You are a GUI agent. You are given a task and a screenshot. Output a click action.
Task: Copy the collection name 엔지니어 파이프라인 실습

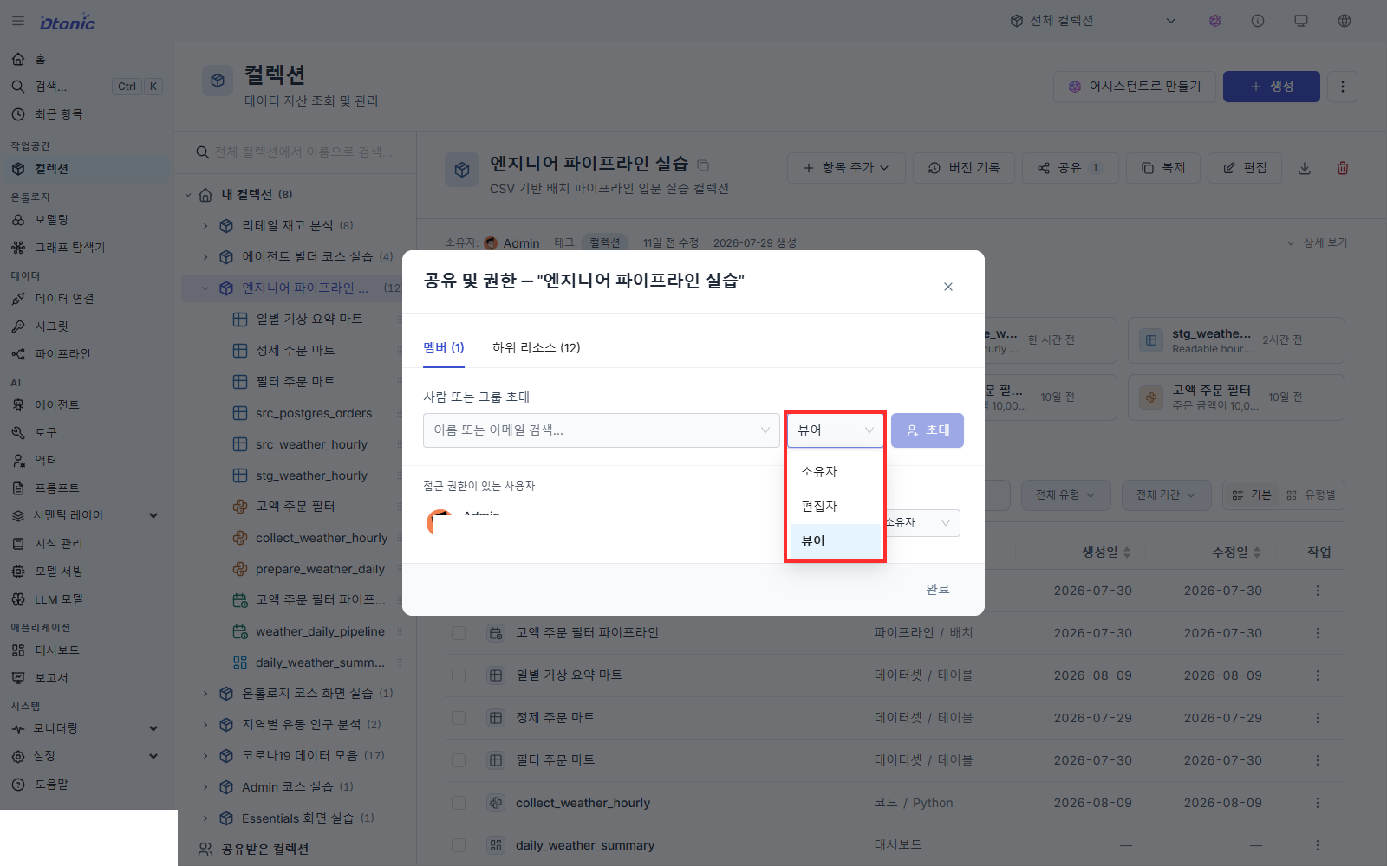click(703, 165)
